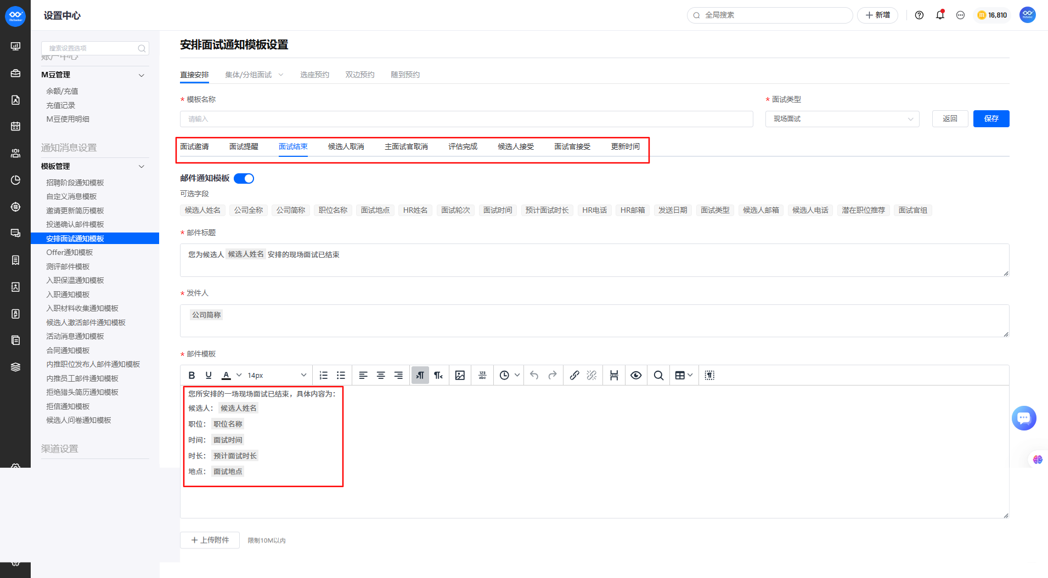Open 拒信通知模板 in sidebar
Image resolution: width=1048 pixels, height=578 pixels.
pyautogui.click(x=68, y=407)
